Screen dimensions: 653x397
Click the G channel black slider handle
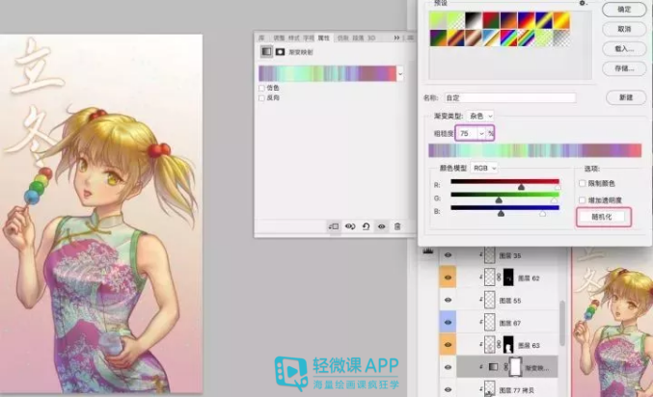[499, 200]
